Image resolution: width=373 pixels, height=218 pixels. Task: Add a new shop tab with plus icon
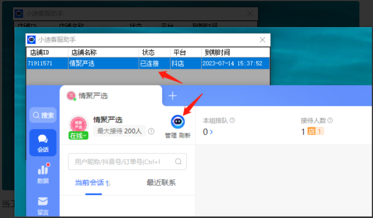[x=173, y=96]
